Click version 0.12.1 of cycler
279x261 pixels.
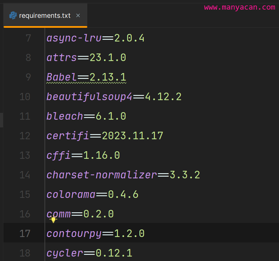pyautogui.click(x=114, y=253)
